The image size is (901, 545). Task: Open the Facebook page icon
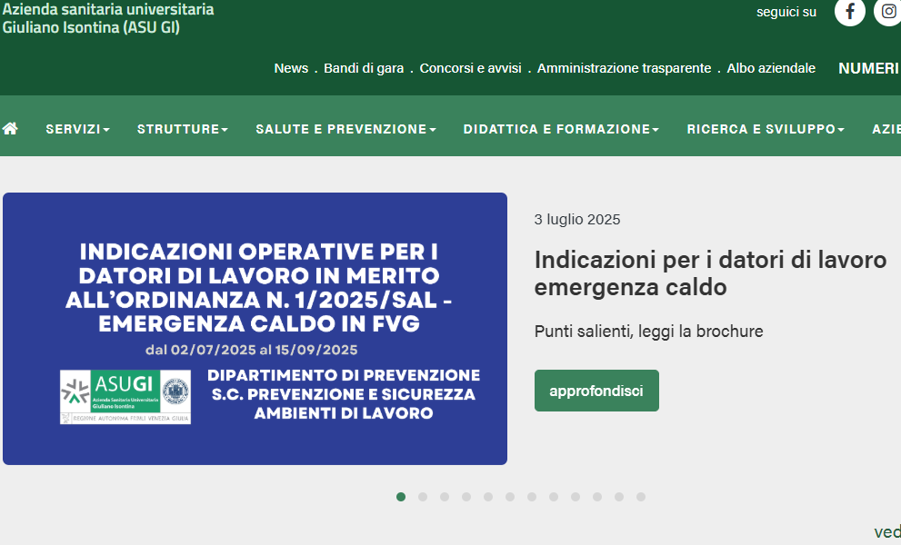(x=850, y=11)
